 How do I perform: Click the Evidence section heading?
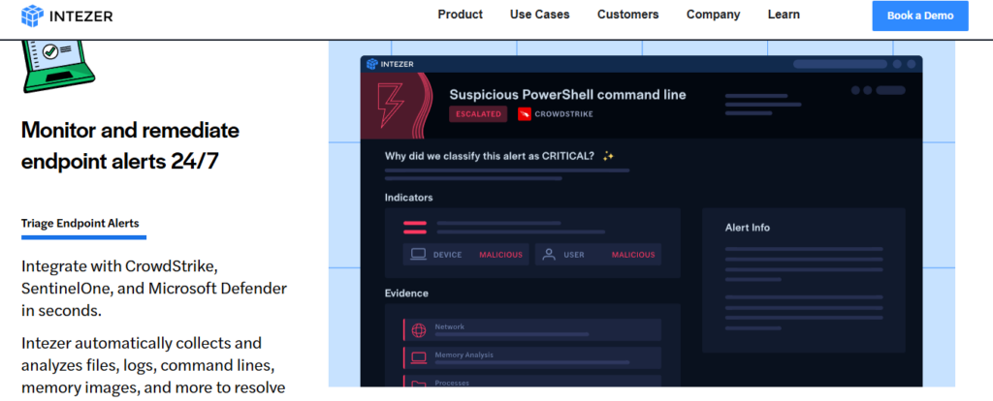click(x=406, y=293)
